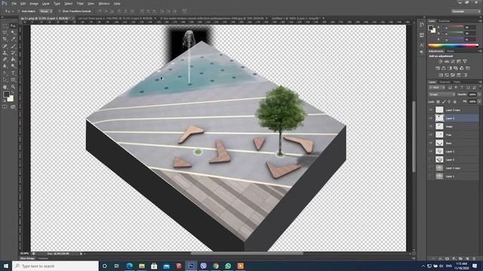Select the Pen tool
This screenshot has height=271, width=483.
click(5, 73)
